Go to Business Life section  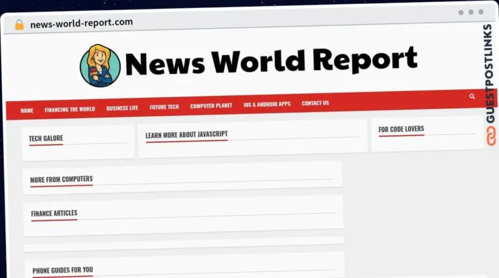click(x=122, y=108)
